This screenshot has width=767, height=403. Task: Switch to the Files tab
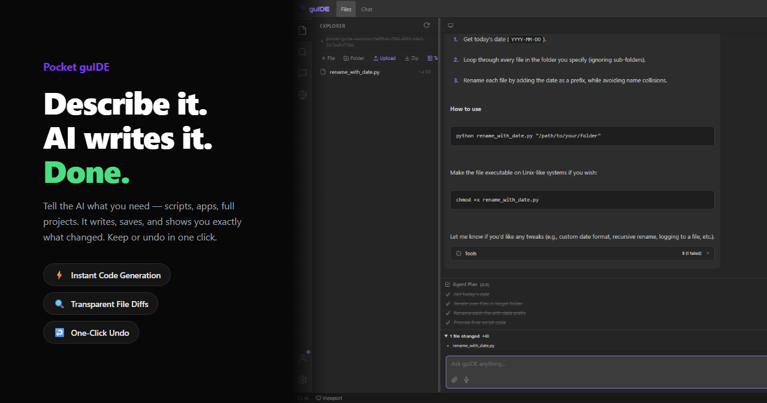click(x=346, y=9)
